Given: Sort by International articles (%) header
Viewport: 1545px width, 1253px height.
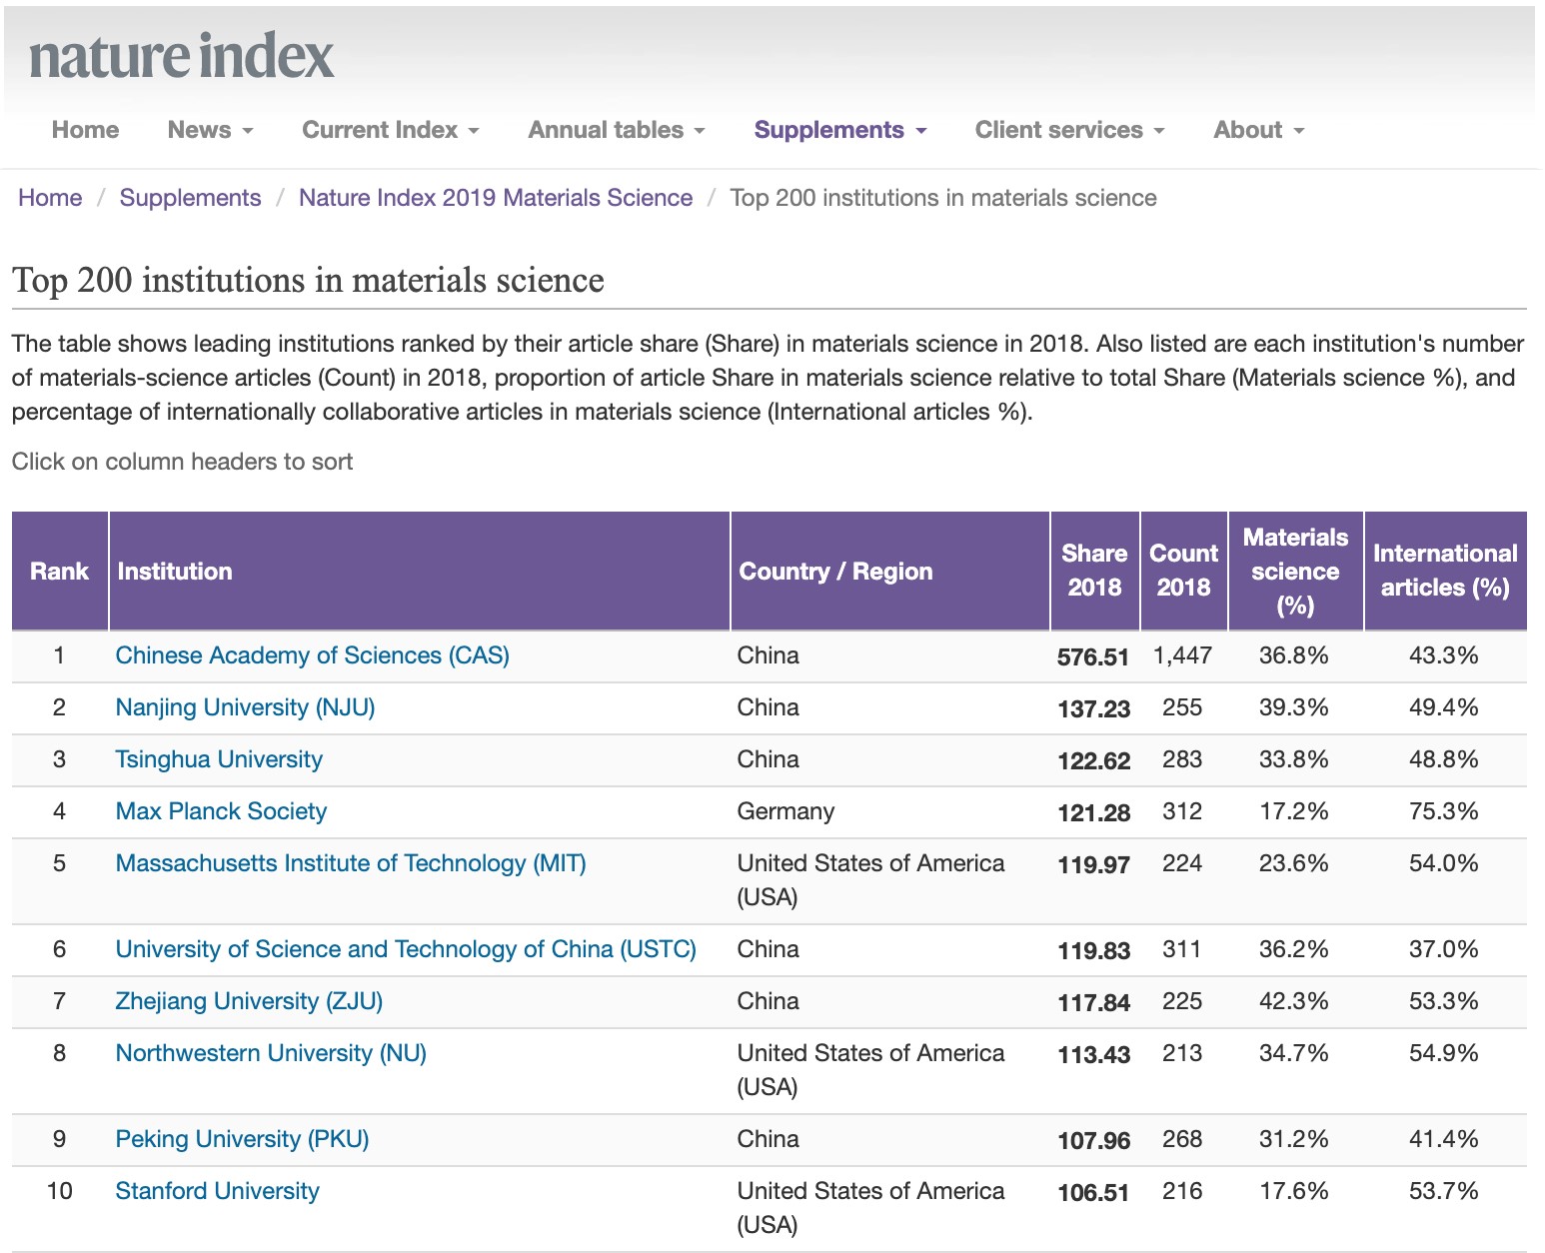Looking at the screenshot, I should click(x=1445, y=571).
